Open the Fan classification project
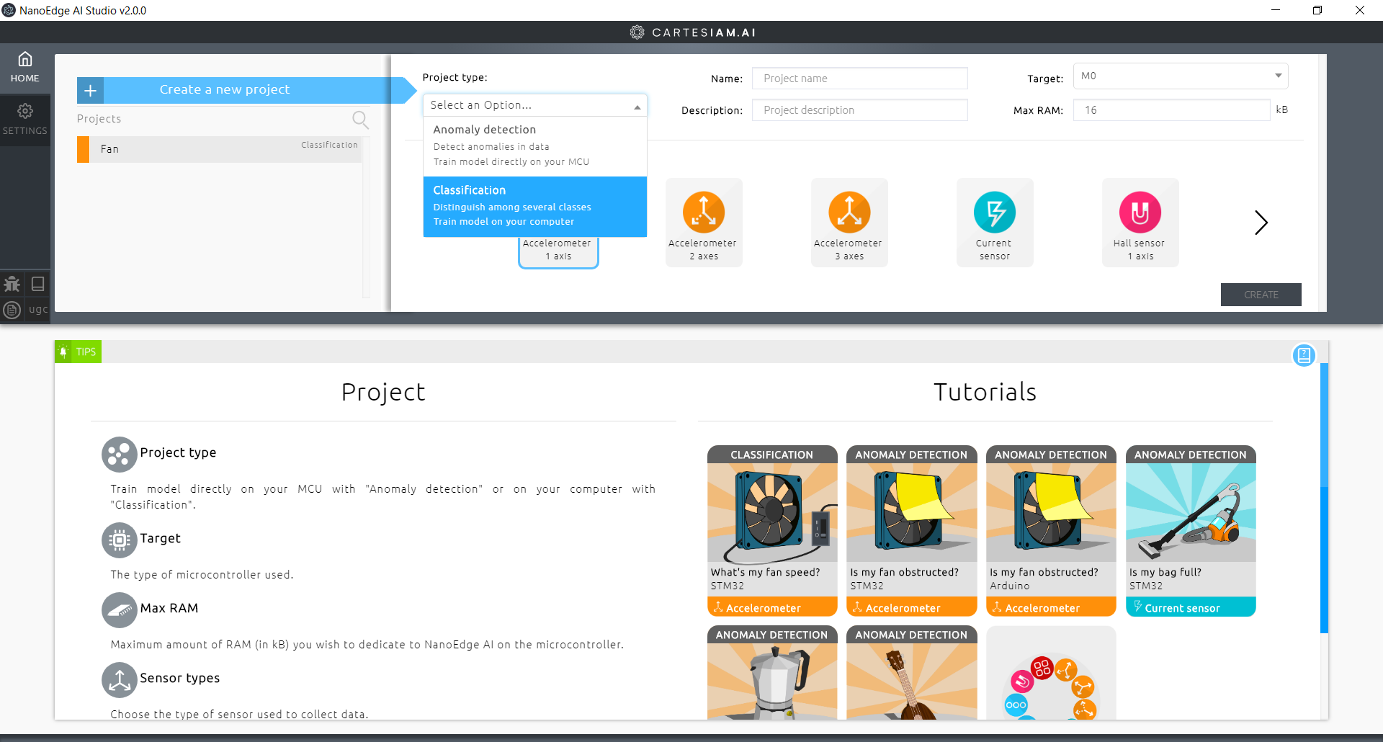The height and width of the screenshot is (742, 1383). (x=216, y=149)
